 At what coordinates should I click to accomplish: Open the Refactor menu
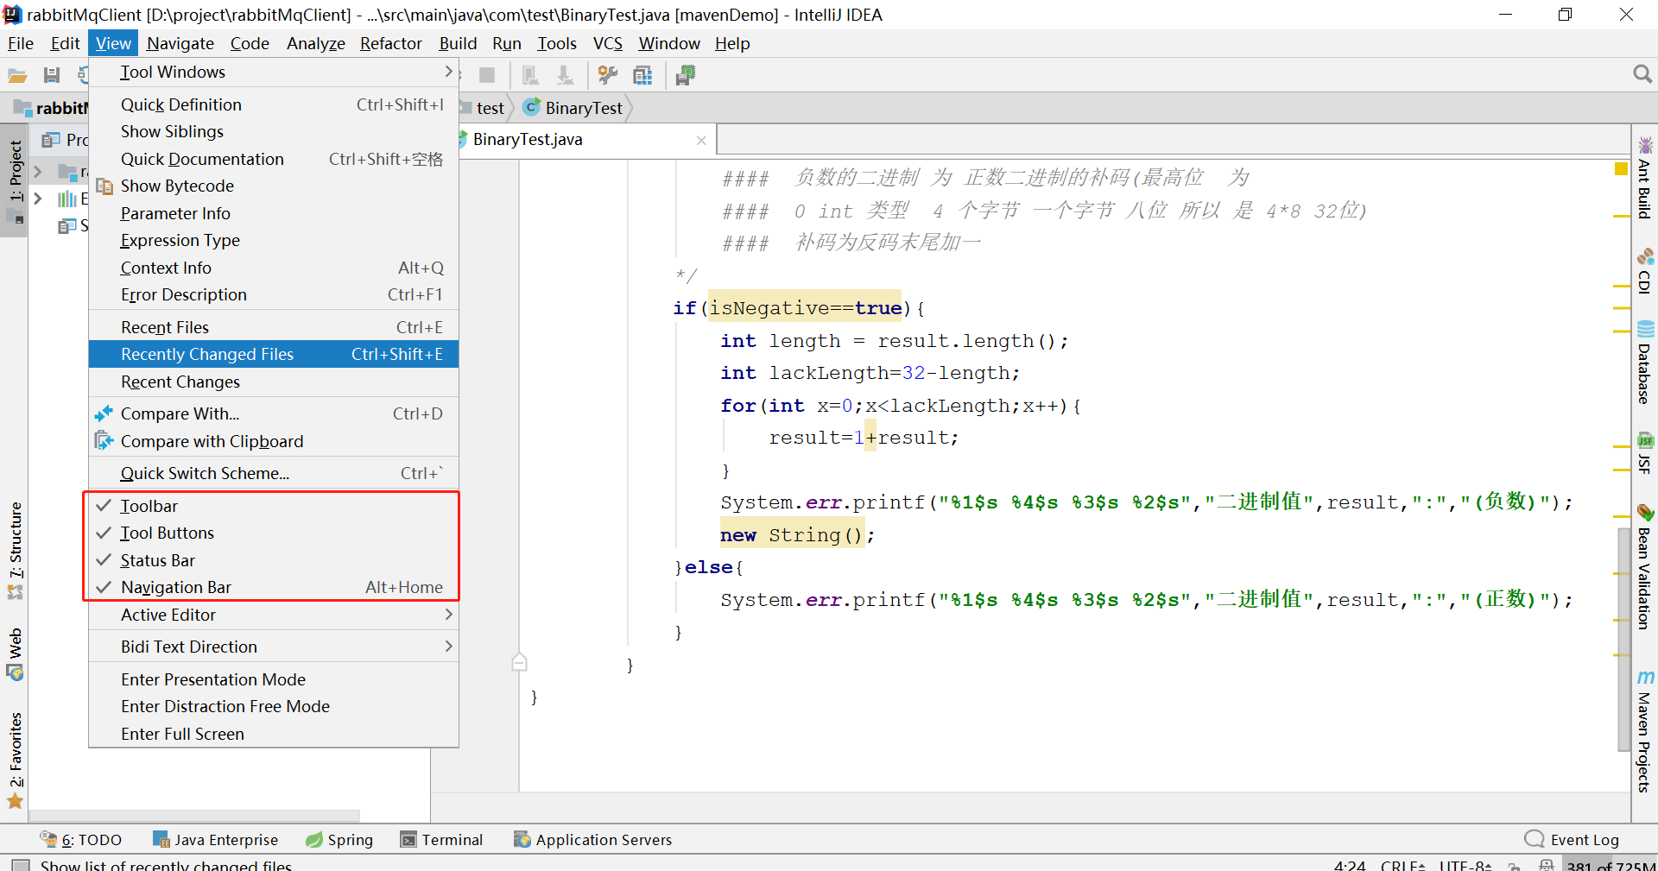391,43
